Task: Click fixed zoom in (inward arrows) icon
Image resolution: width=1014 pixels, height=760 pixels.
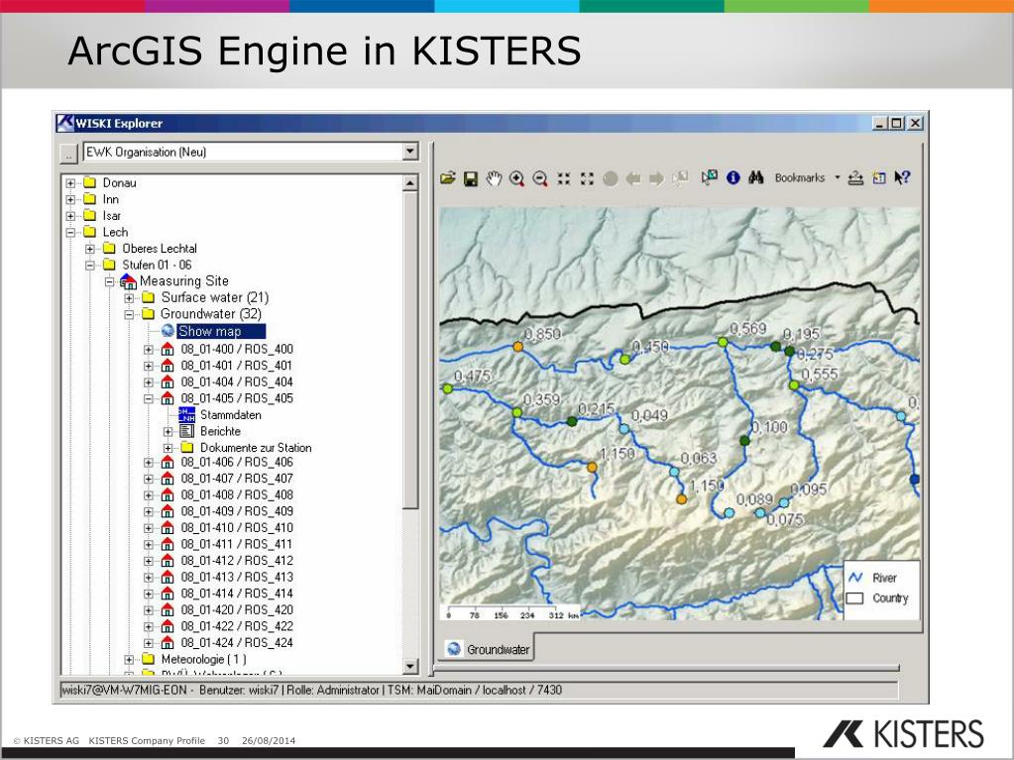Action: pyautogui.click(x=563, y=178)
